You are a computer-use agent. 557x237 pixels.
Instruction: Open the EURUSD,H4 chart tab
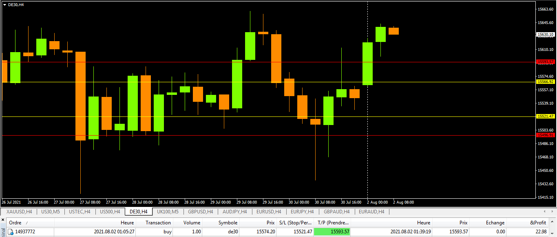point(268,212)
